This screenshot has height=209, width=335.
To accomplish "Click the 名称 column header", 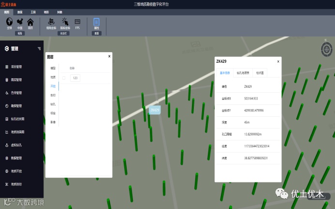I will coord(72,68).
